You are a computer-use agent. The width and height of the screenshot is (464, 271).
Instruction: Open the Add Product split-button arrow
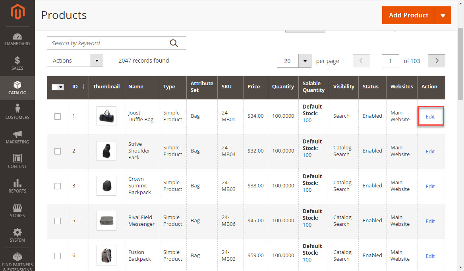[443, 15]
